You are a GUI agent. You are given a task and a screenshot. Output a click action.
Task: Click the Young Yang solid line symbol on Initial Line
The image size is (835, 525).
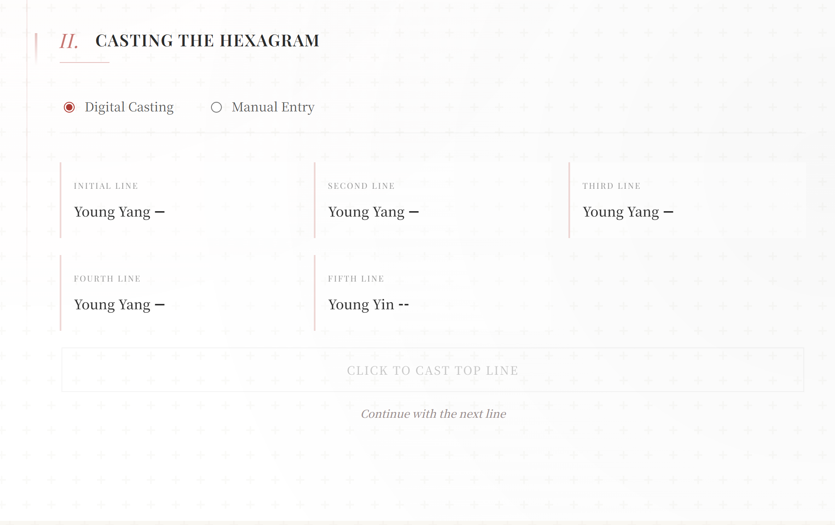tap(160, 212)
